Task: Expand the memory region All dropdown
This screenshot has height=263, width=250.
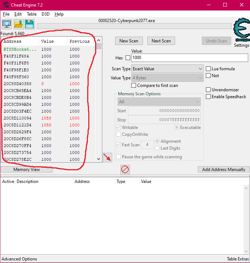Action: click(159, 102)
